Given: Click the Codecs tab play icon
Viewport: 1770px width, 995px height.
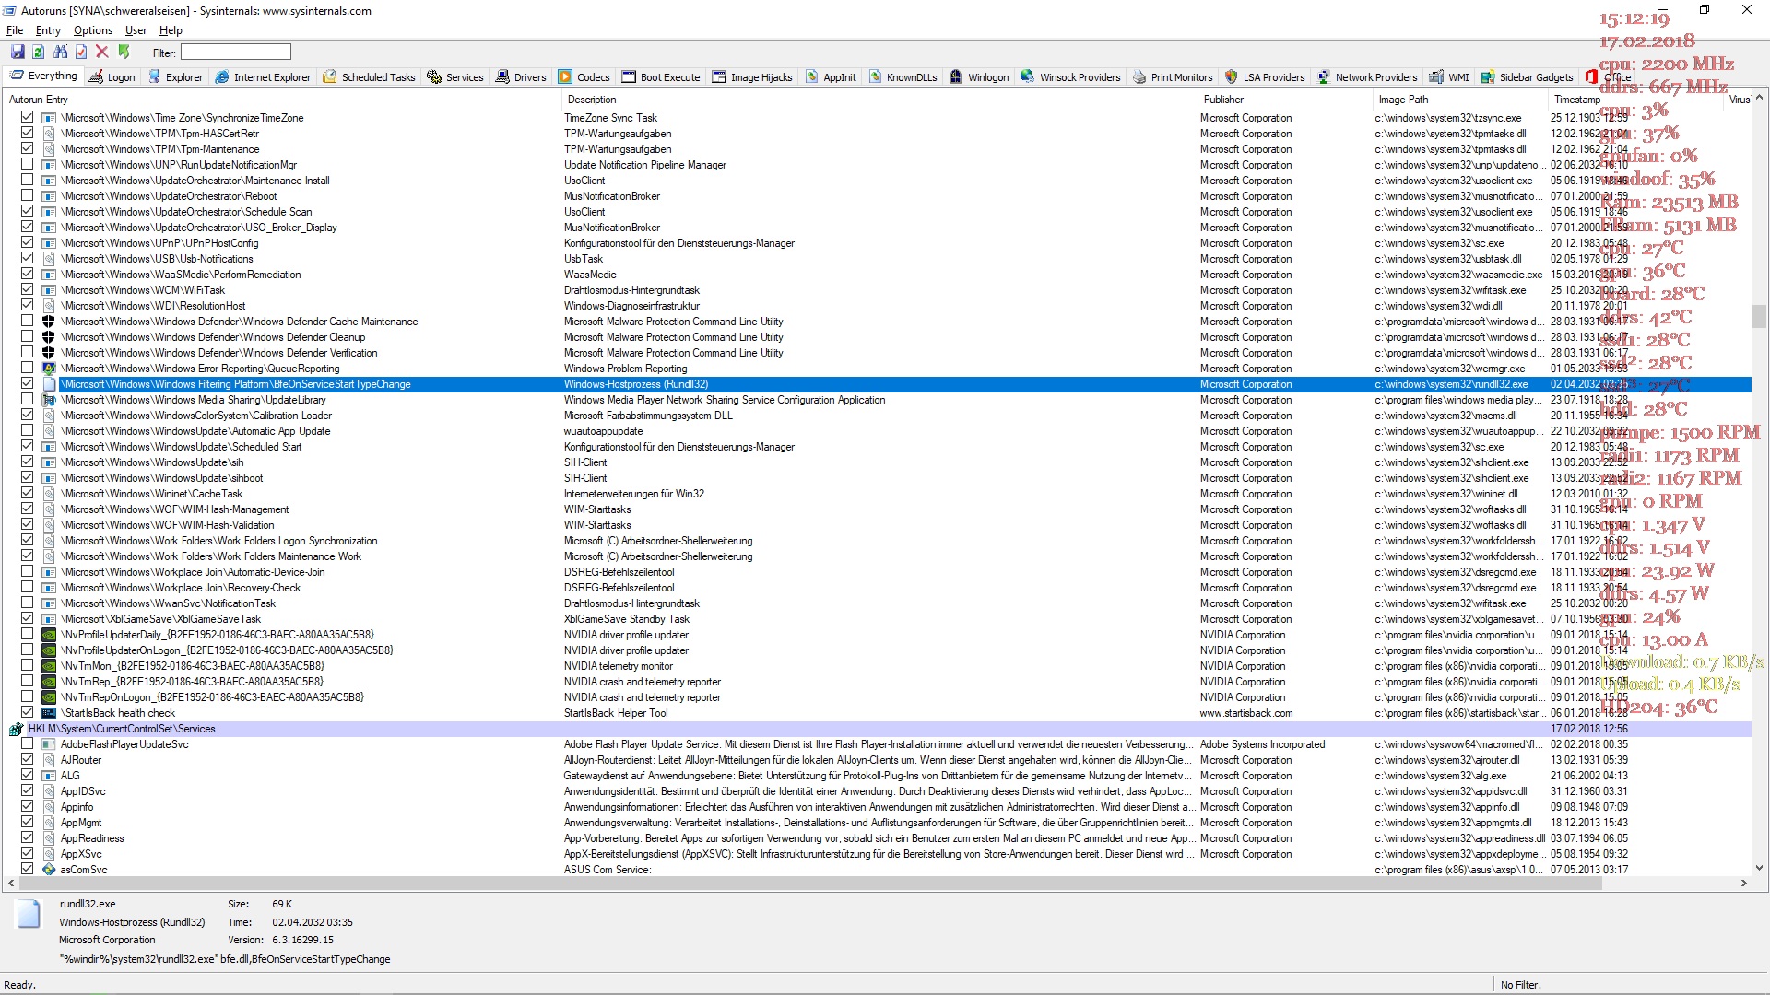Looking at the screenshot, I should [565, 77].
